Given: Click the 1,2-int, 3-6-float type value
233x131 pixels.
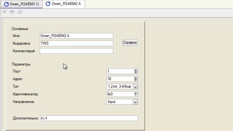Looking at the screenshot, I should pyautogui.click(x=119, y=87).
